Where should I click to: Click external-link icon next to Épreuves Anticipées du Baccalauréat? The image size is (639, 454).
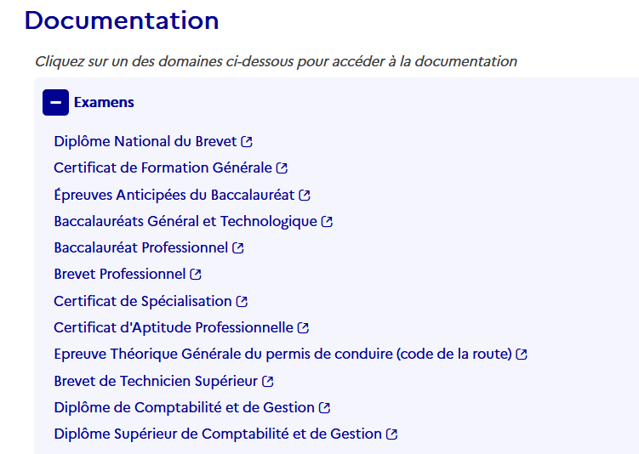(305, 196)
